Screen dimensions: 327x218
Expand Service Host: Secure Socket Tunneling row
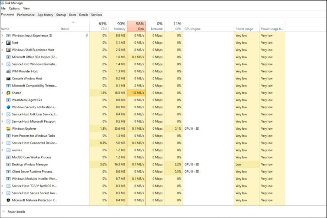2,193
